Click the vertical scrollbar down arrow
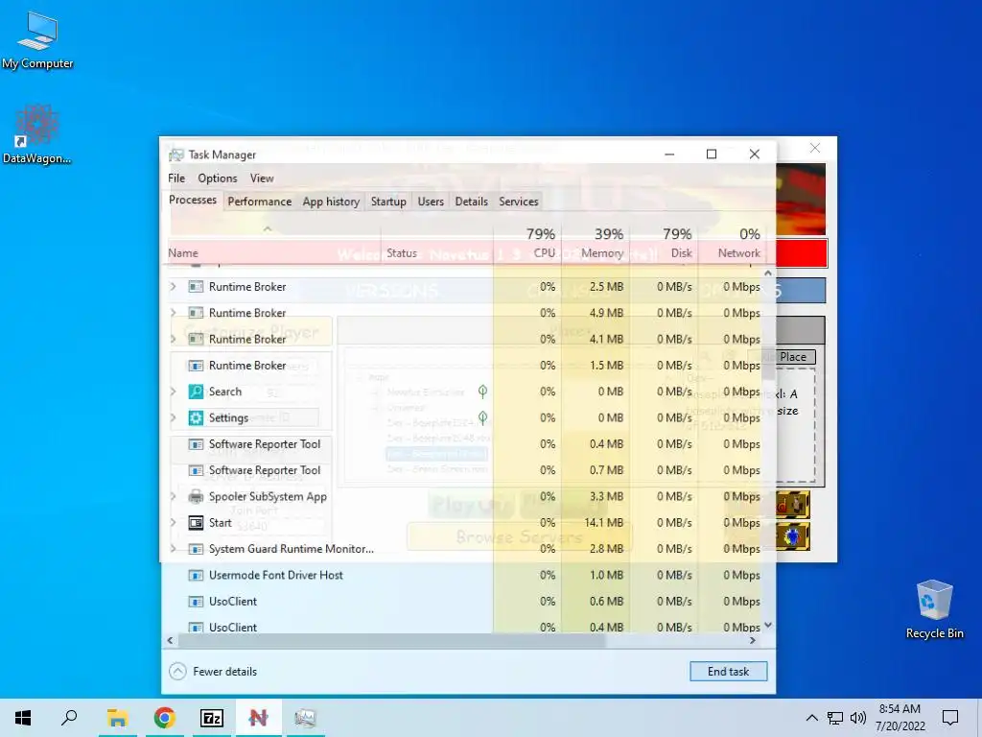 768,626
